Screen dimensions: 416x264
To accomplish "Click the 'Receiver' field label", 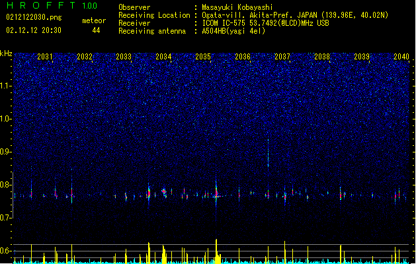I will [134, 23].
